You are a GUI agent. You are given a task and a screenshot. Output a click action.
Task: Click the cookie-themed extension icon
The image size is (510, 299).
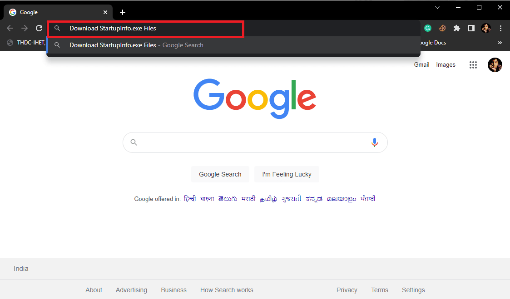pyautogui.click(x=442, y=28)
